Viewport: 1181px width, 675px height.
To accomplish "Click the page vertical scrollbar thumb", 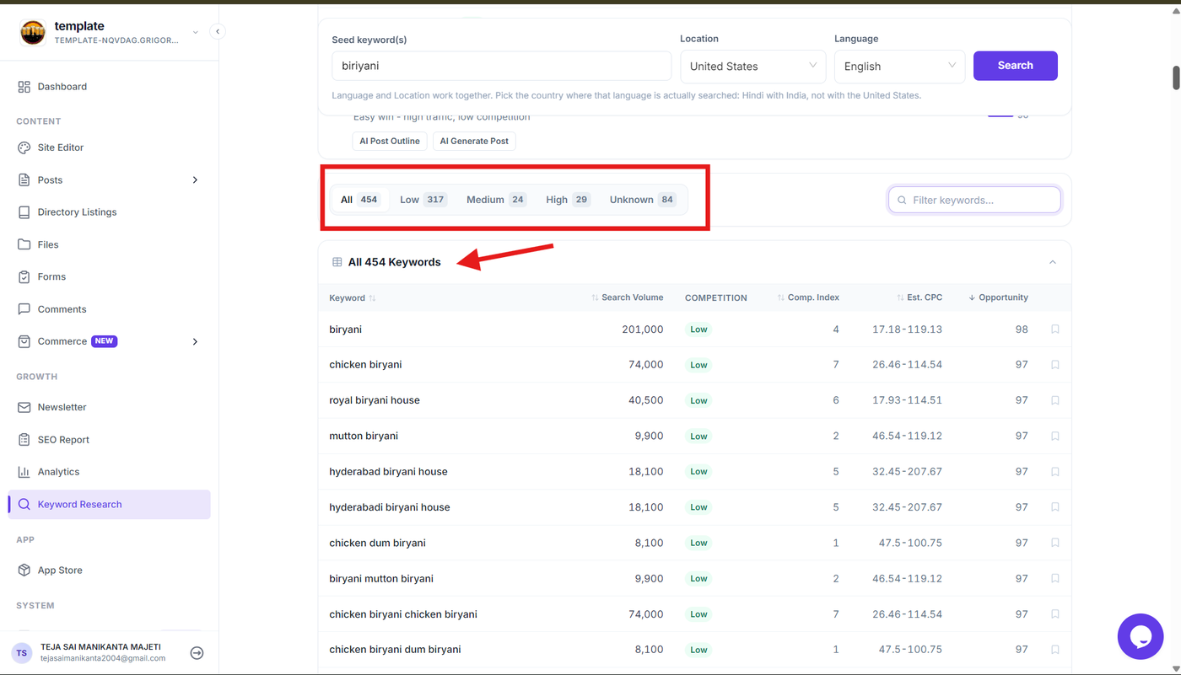I will point(1176,76).
